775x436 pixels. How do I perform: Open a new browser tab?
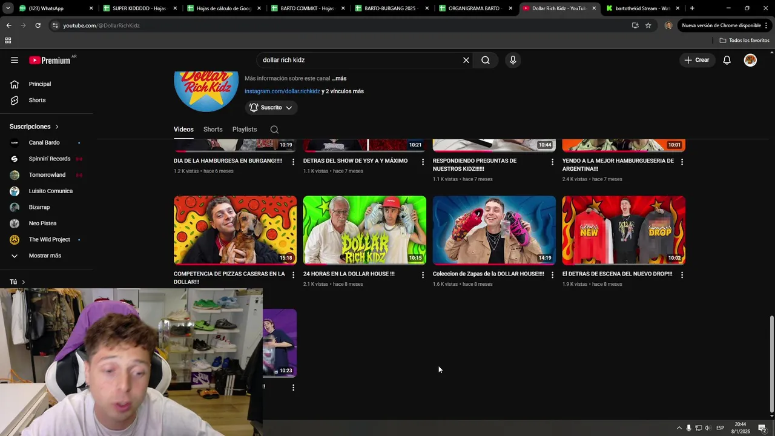tap(692, 8)
